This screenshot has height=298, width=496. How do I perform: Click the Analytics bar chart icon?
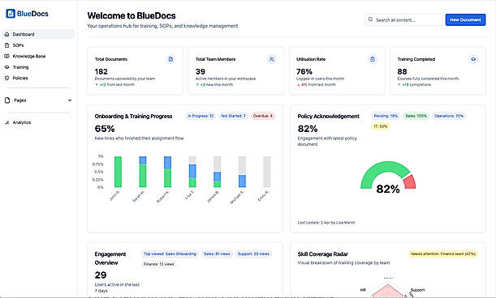click(x=7, y=122)
